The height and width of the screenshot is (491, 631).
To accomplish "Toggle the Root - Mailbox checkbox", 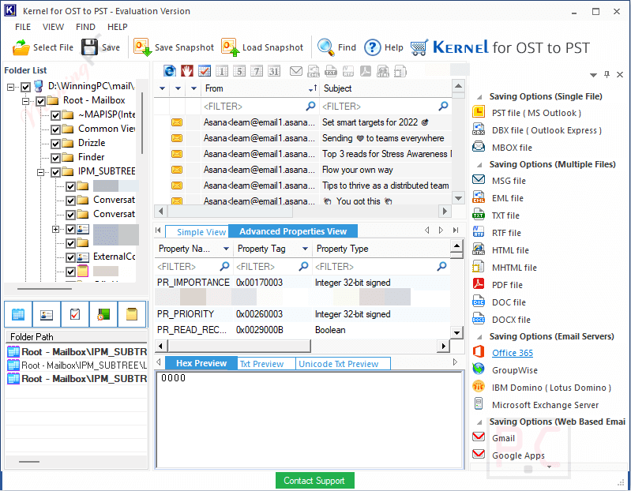I will (40, 101).
